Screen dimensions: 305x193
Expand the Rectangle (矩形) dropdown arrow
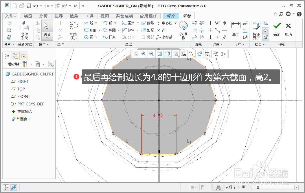coord(100,30)
